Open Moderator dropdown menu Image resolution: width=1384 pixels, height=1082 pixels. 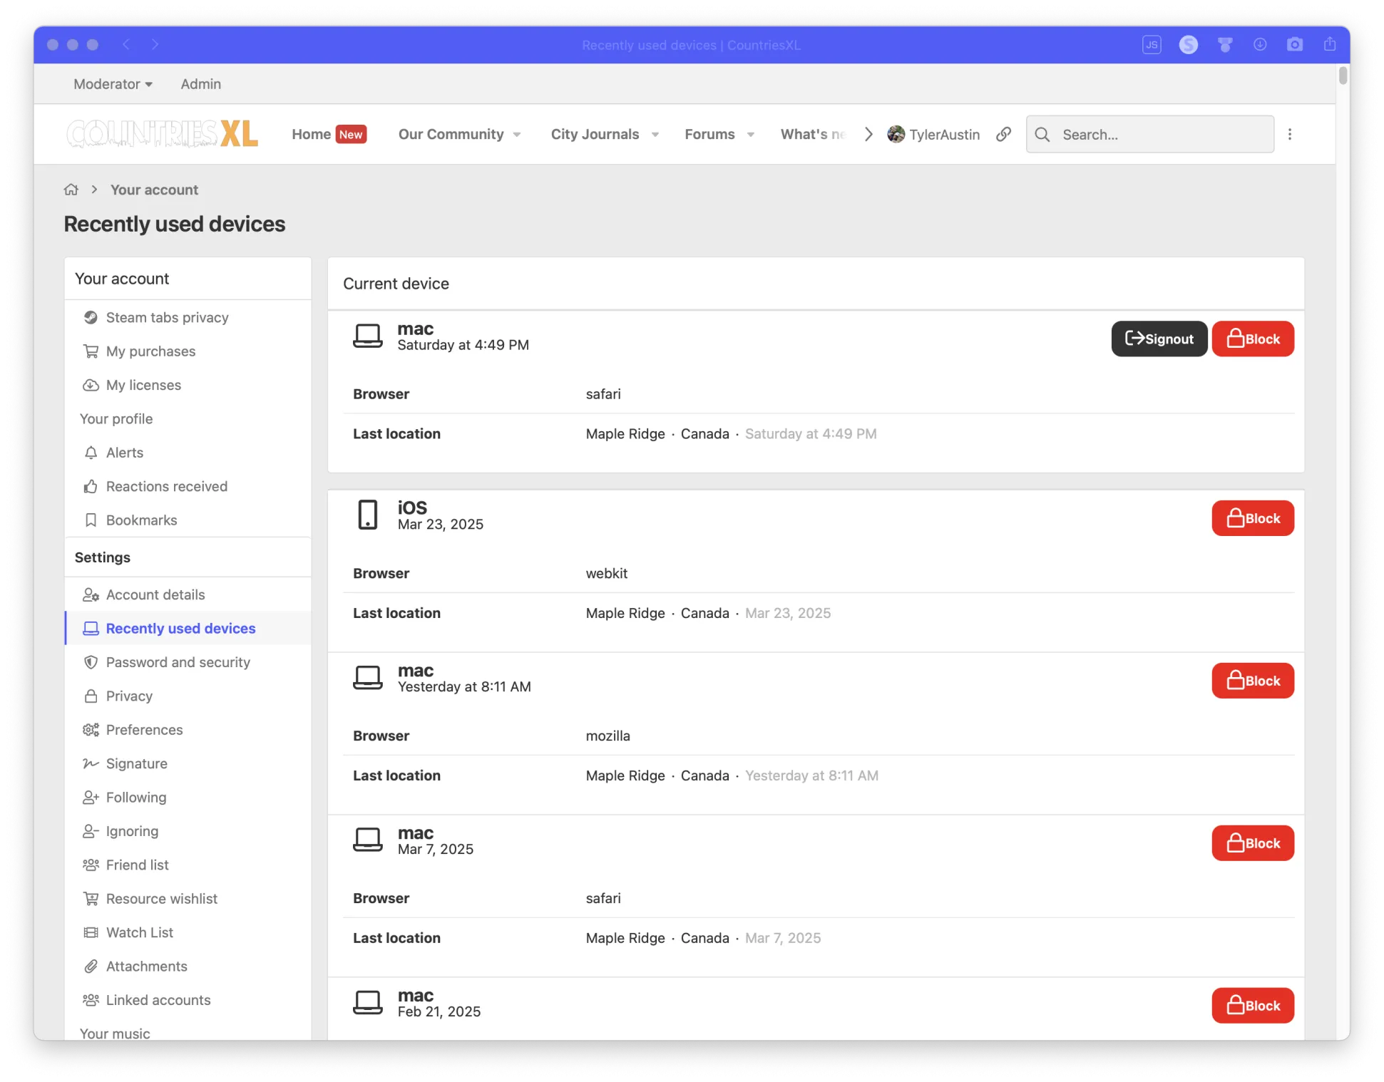pyautogui.click(x=113, y=84)
